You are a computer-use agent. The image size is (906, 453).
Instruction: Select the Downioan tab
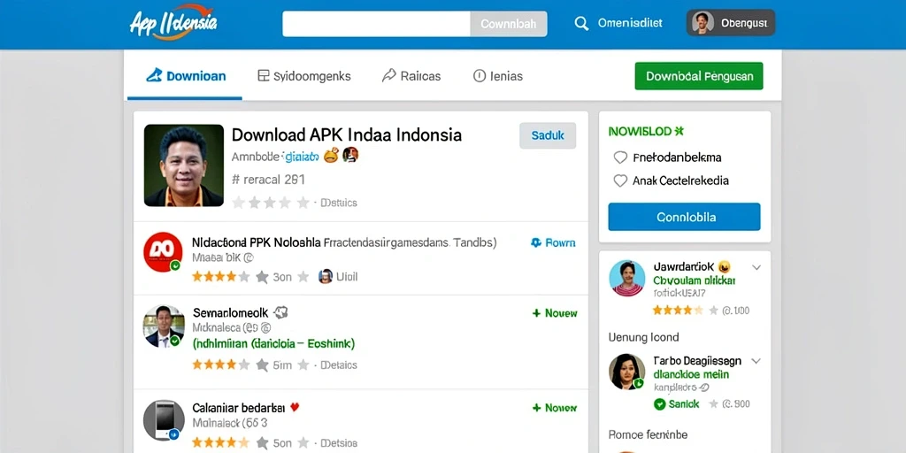185,76
